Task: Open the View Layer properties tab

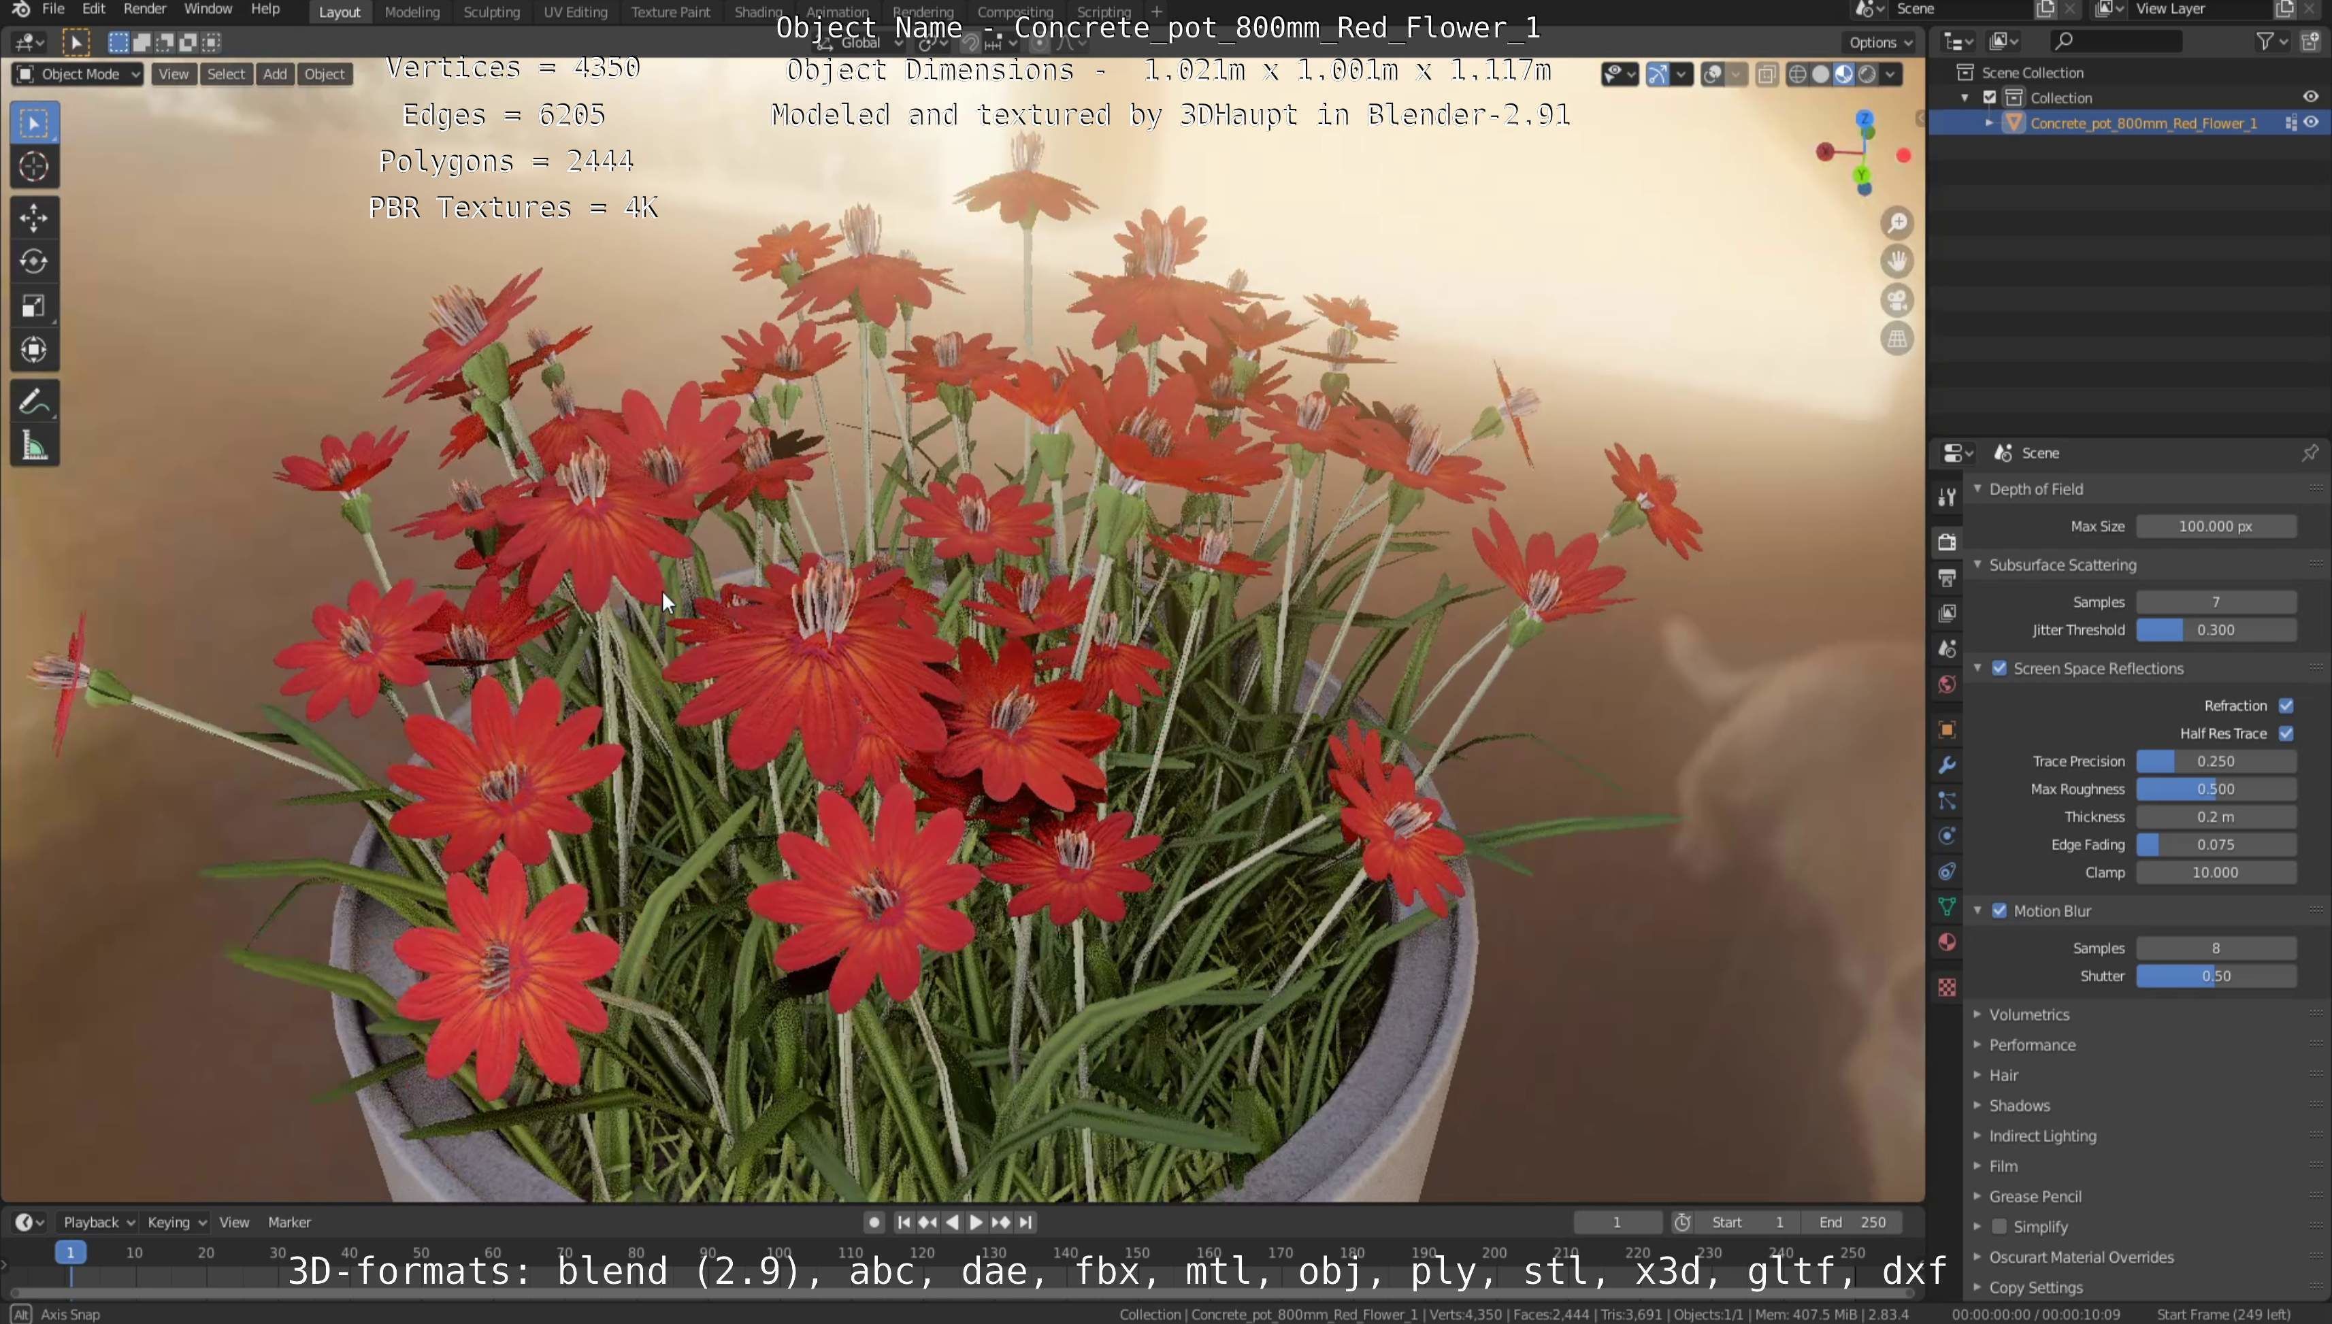Action: pos(1946,613)
